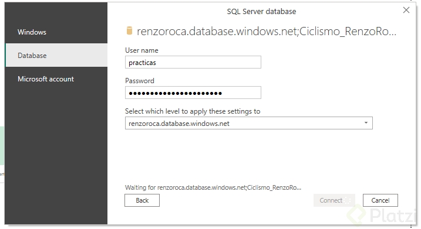Click the 'Select which level to apply' label

pyautogui.click(x=193, y=111)
